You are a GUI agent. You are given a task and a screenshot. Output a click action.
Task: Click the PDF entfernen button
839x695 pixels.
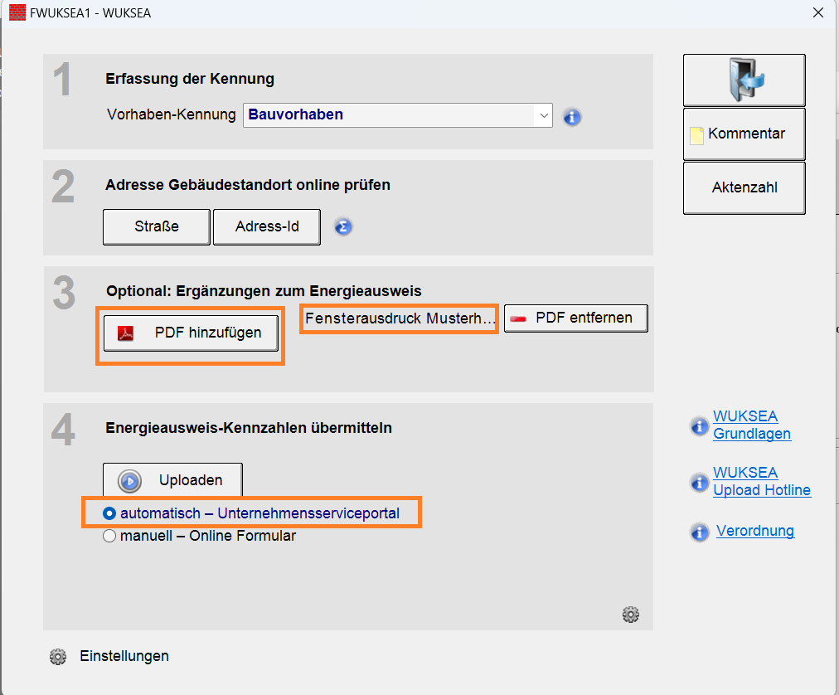click(x=575, y=318)
